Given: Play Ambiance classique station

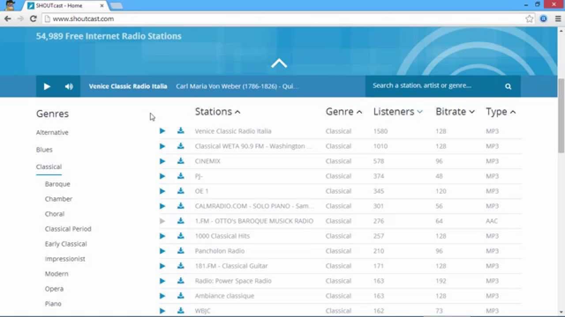Looking at the screenshot, I should click(x=162, y=296).
